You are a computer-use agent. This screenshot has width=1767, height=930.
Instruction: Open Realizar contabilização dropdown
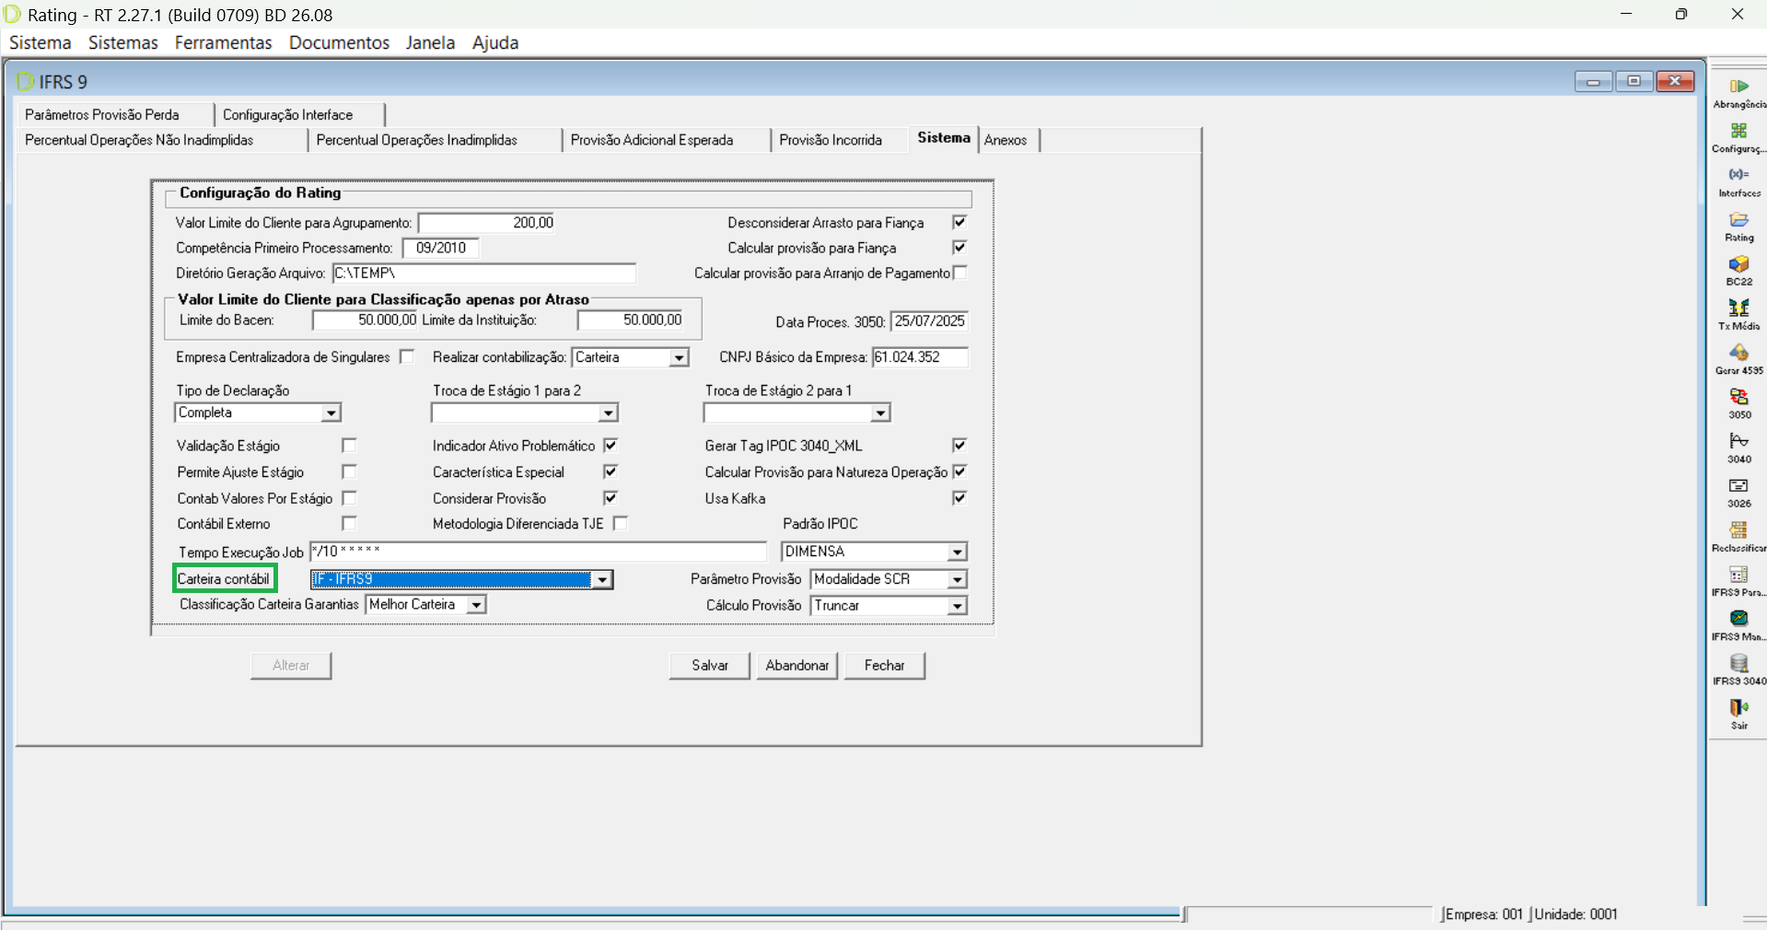(679, 357)
